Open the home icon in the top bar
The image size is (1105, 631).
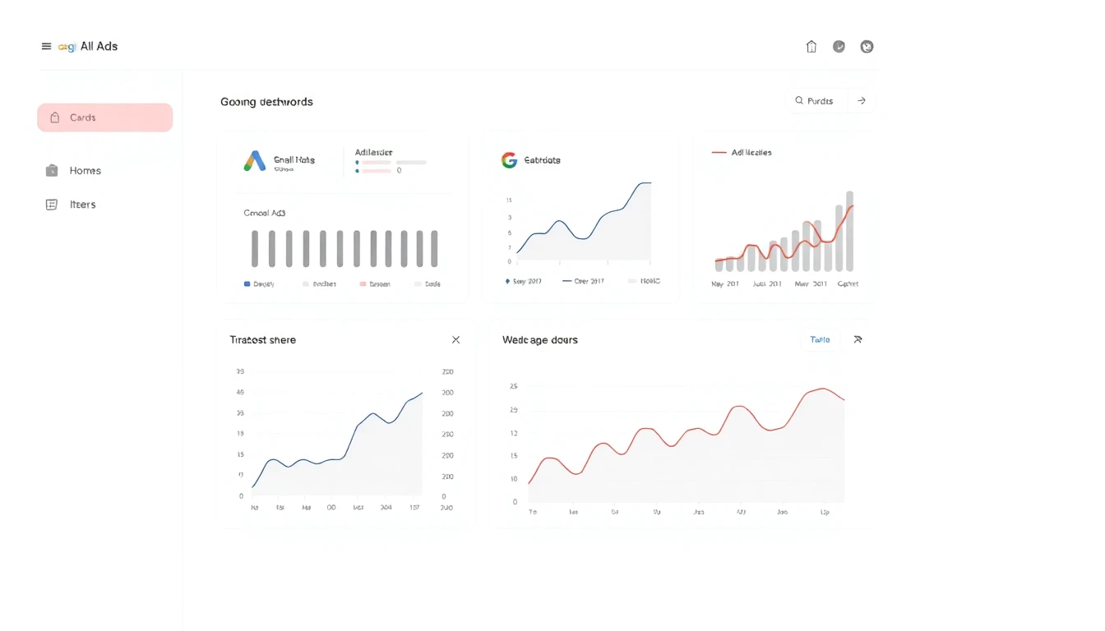811,47
